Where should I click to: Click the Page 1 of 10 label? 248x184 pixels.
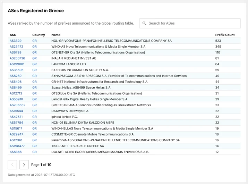pos(41,165)
